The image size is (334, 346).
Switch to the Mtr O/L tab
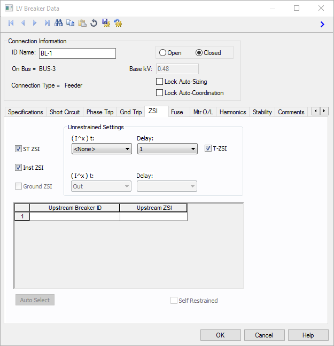pos(203,112)
